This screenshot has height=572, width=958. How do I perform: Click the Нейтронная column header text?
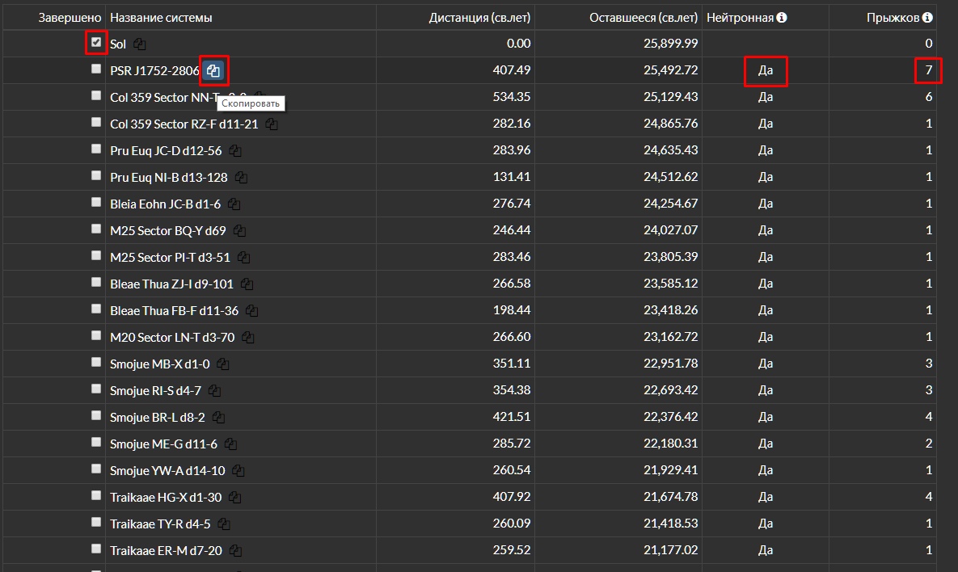tap(740, 18)
